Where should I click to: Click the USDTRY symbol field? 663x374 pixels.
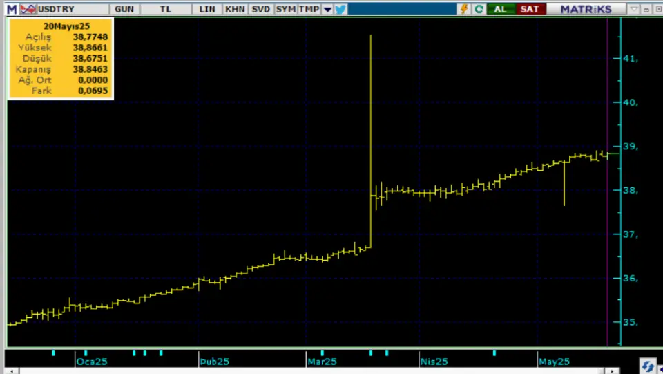(72, 9)
